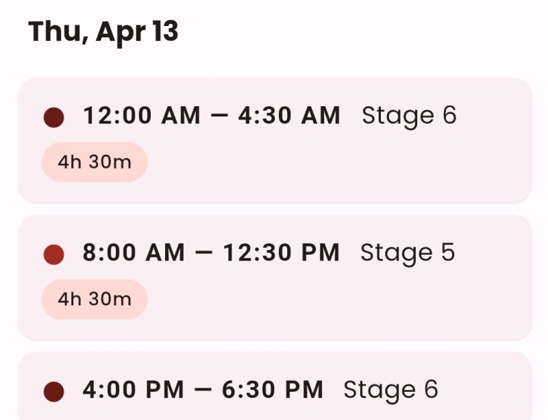The image size is (548, 420).
Task: Click the 6:30 PM end time
Action: tap(272, 390)
